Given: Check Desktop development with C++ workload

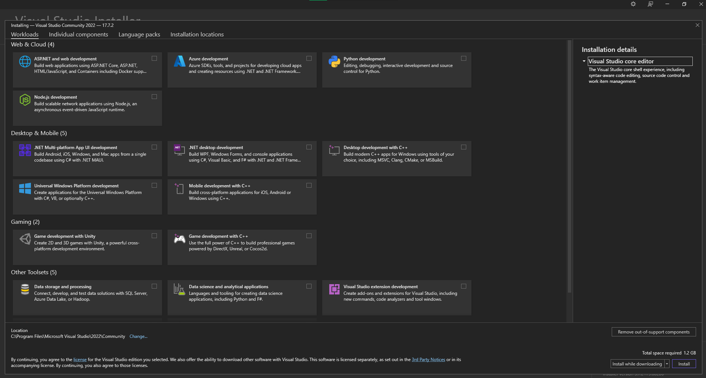Looking at the screenshot, I should point(464,147).
